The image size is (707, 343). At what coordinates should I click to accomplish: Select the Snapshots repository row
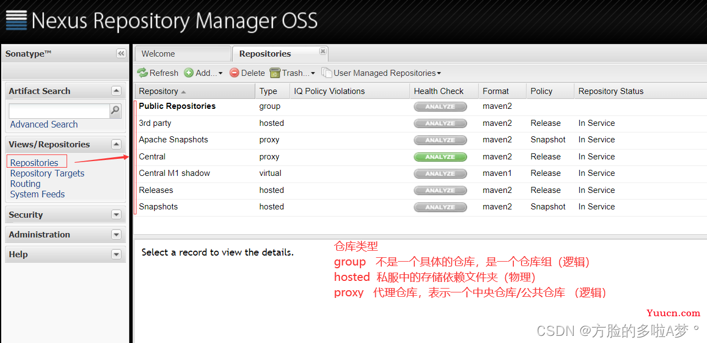(421, 207)
